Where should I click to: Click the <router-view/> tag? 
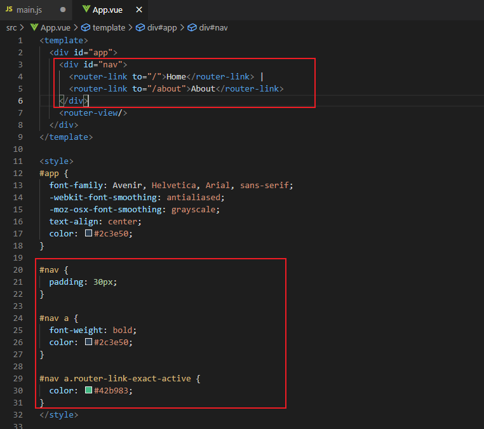click(93, 113)
